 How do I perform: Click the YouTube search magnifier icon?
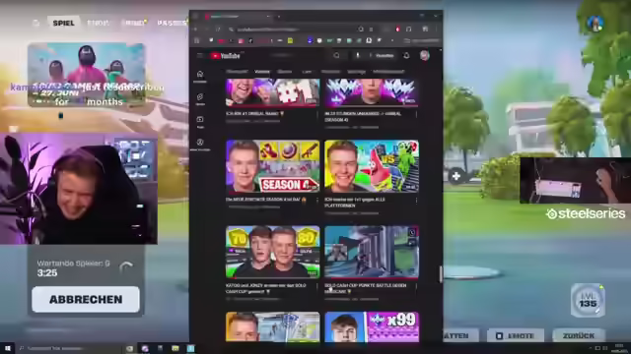coord(336,55)
